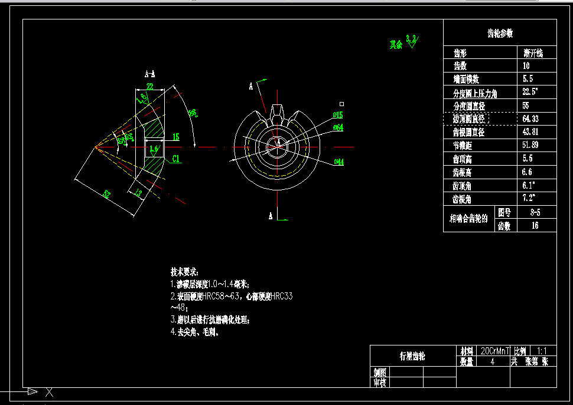This screenshot has width=573, height=405.
Task: Click the tooth count value 10
Action: 526,66
